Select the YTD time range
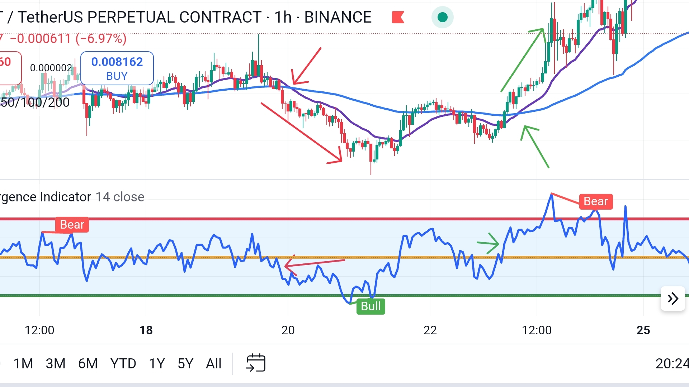The width and height of the screenshot is (689, 387). point(123,364)
